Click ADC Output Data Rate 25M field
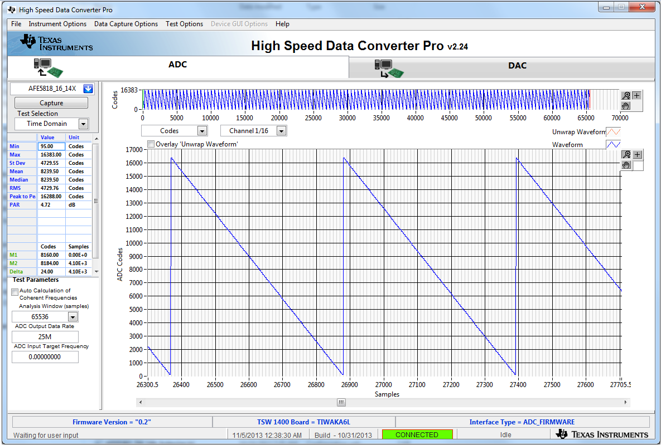Image resolution: width=661 pixels, height=445 pixels. pos(45,337)
